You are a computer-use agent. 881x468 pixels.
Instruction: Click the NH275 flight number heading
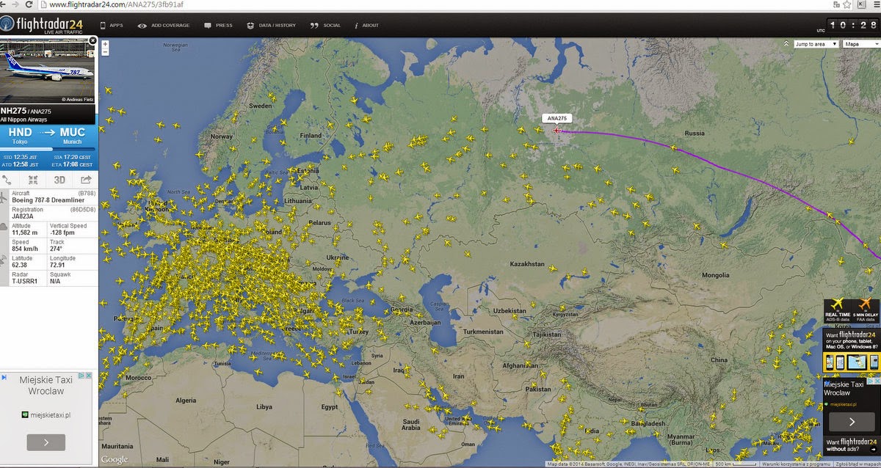coord(13,111)
